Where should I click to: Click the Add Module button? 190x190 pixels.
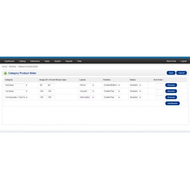[x=173, y=103]
